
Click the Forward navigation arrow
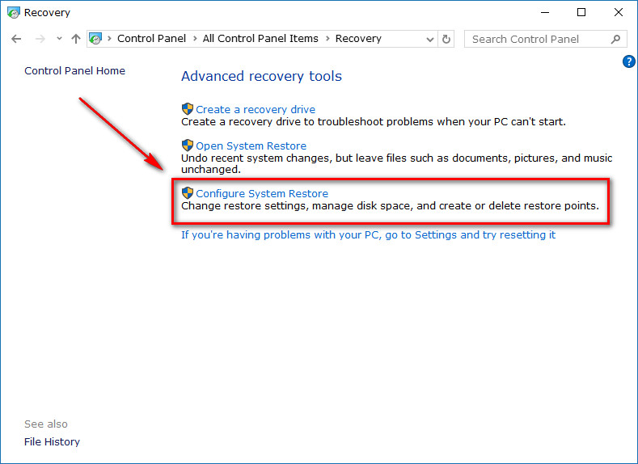point(40,39)
